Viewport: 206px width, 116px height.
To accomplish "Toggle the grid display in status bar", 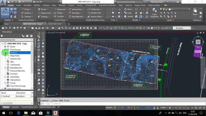I will coord(115,108).
